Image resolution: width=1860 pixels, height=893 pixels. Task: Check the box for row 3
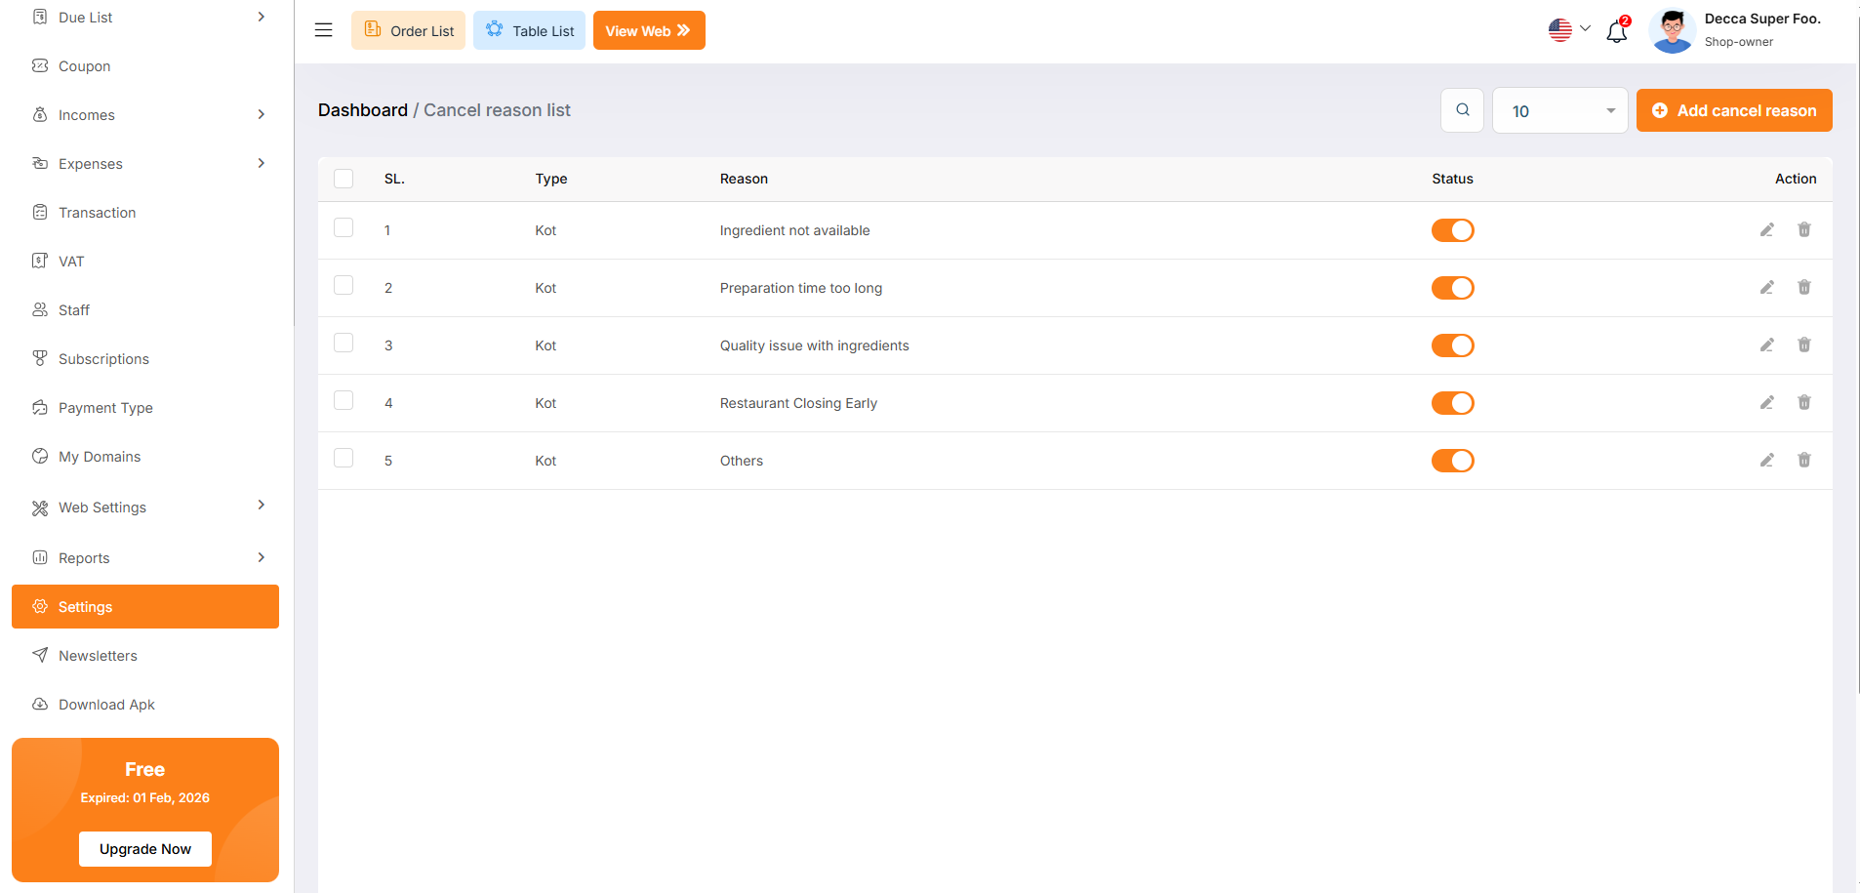(344, 343)
